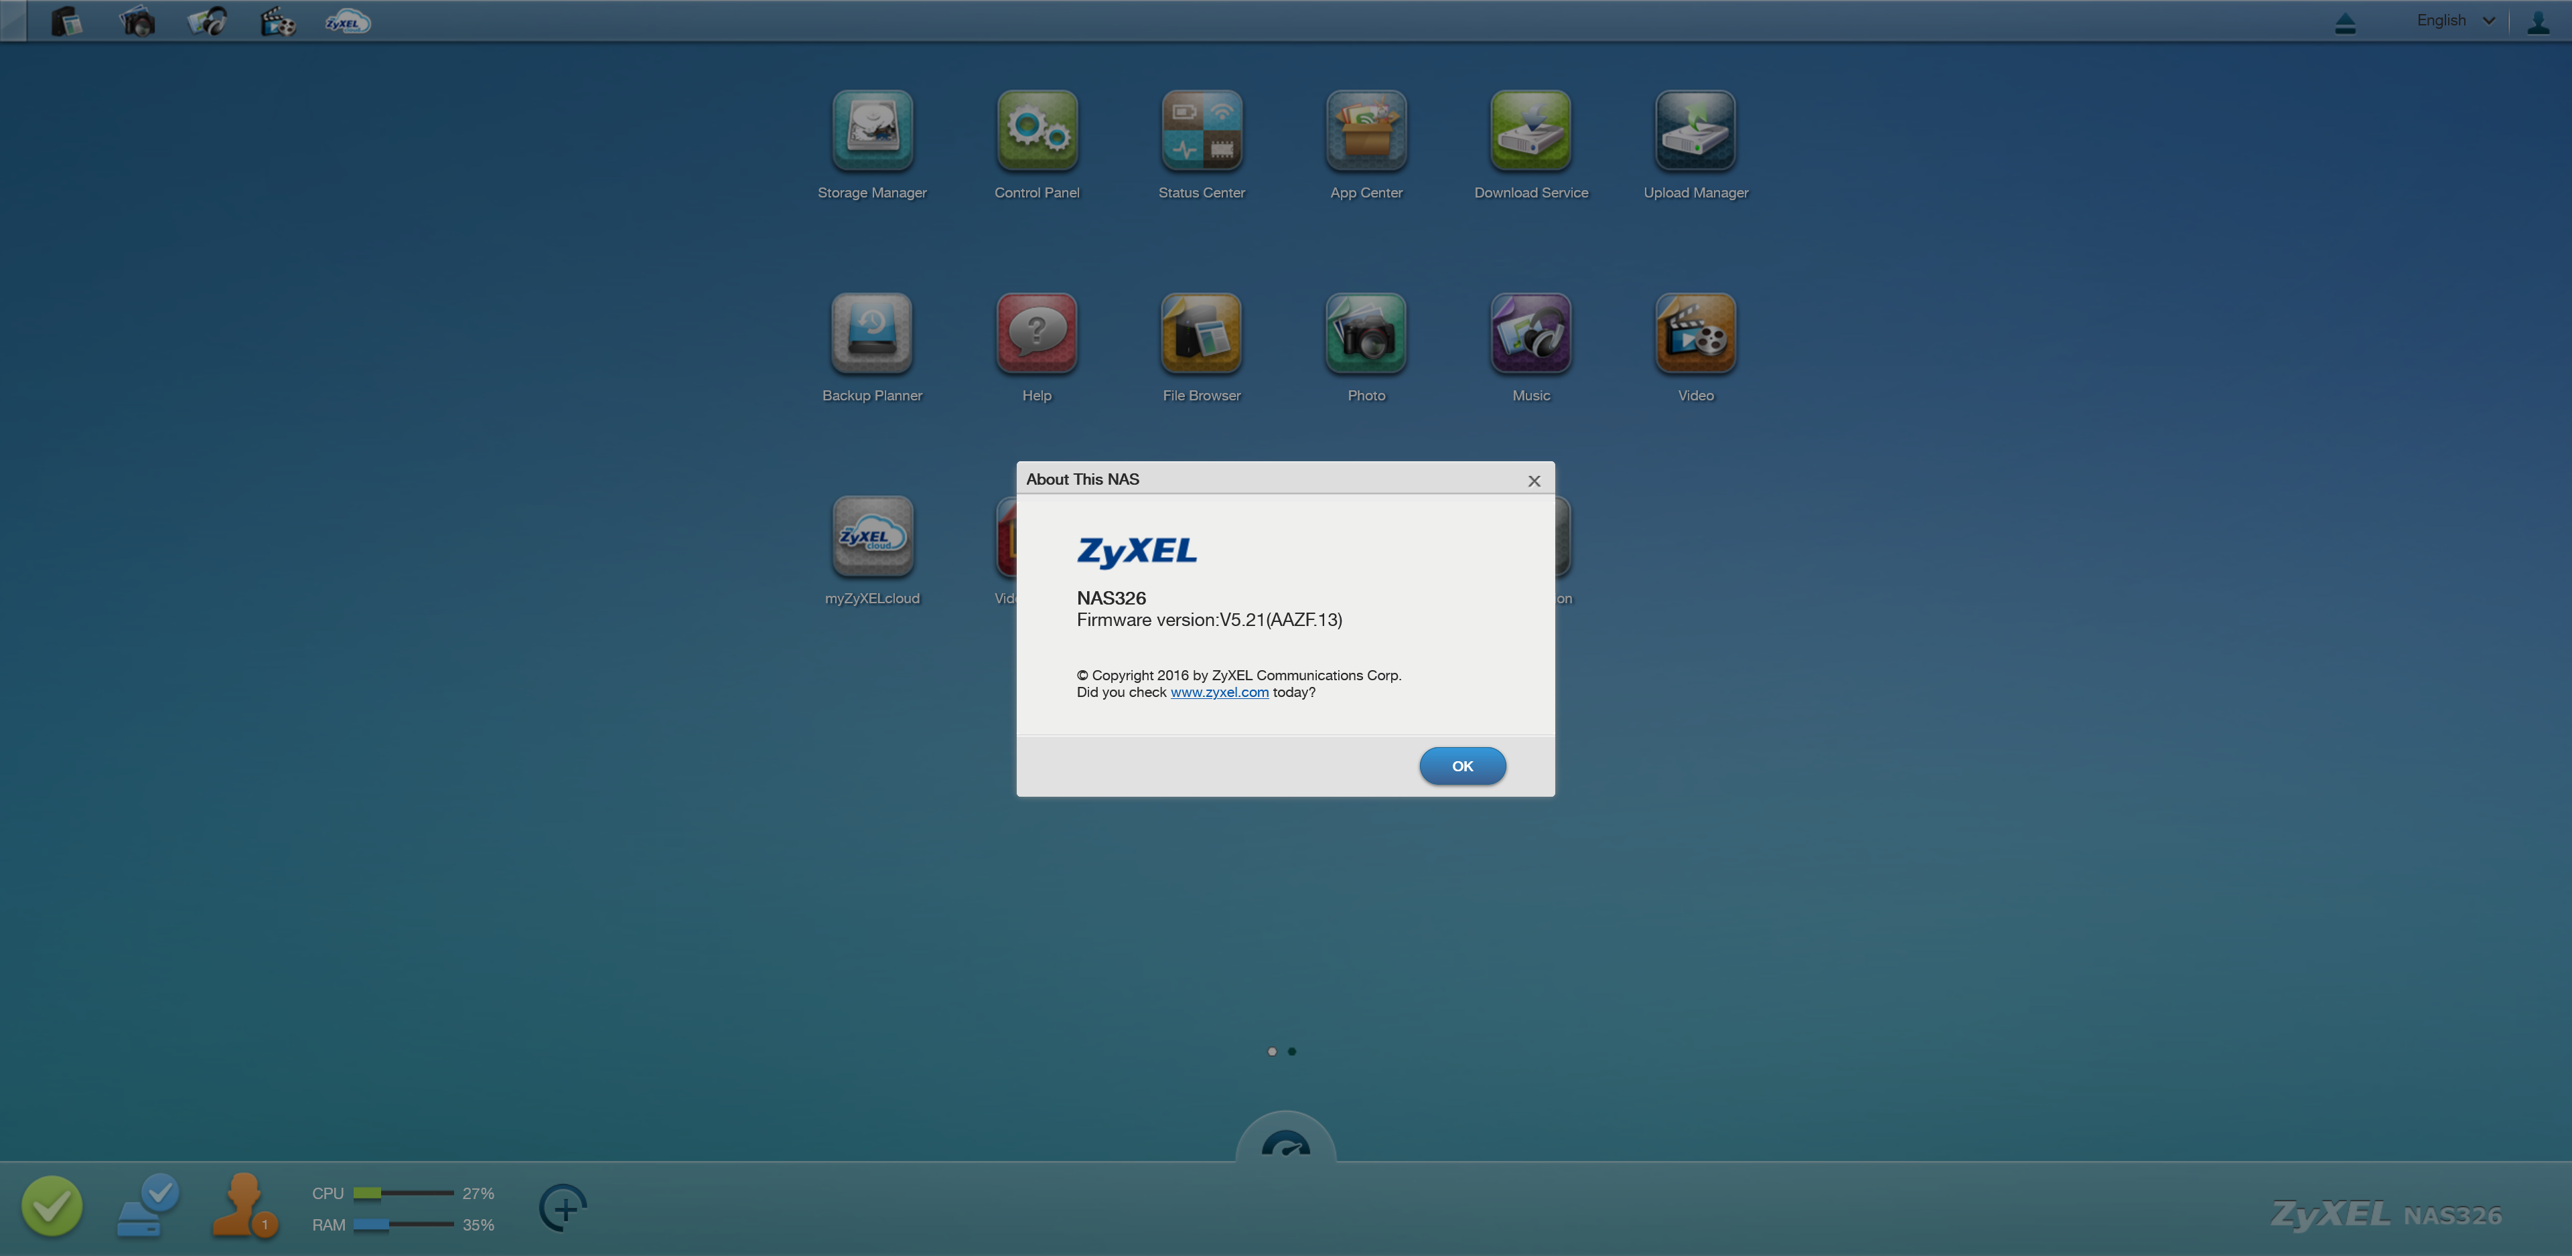Click the Firmware version text in dialog
Screen dimensions: 2572x1256
(x=1209, y=620)
